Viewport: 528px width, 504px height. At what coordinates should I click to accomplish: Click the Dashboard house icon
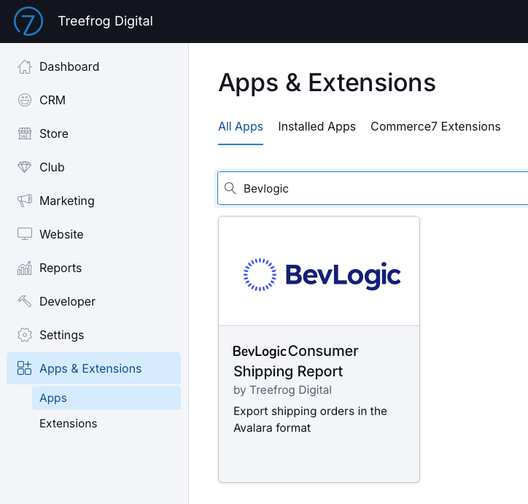(x=25, y=66)
